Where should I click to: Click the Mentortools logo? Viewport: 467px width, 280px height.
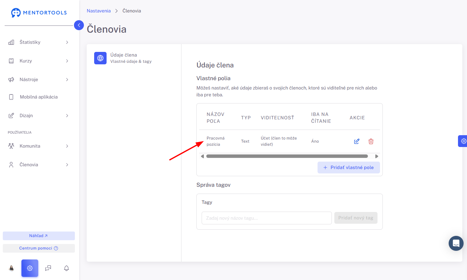coord(39,13)
